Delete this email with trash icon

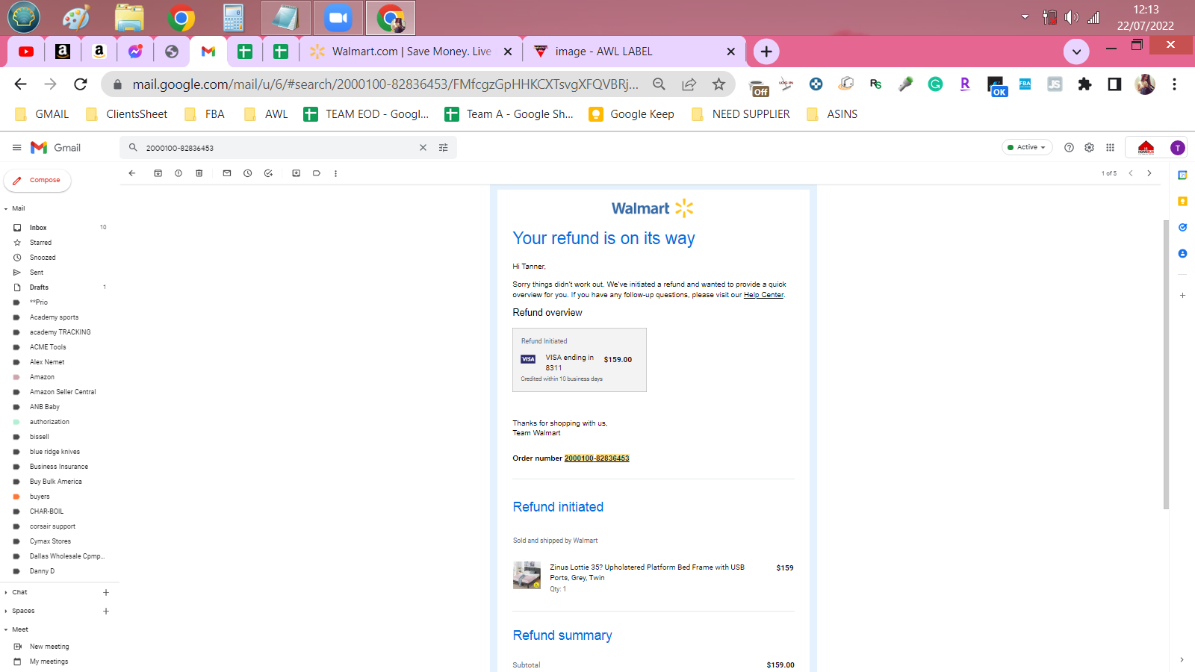[x=199, y=173]
